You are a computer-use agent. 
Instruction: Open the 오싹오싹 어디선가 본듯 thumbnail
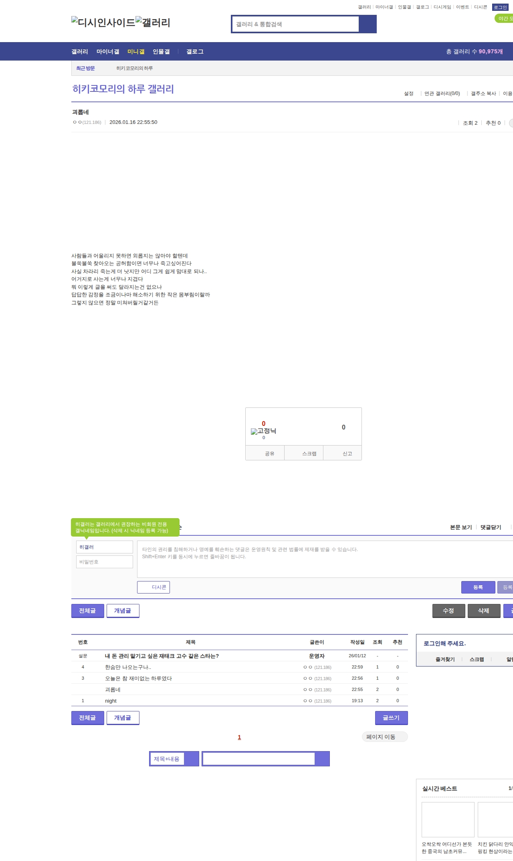[x=448, y=819]
